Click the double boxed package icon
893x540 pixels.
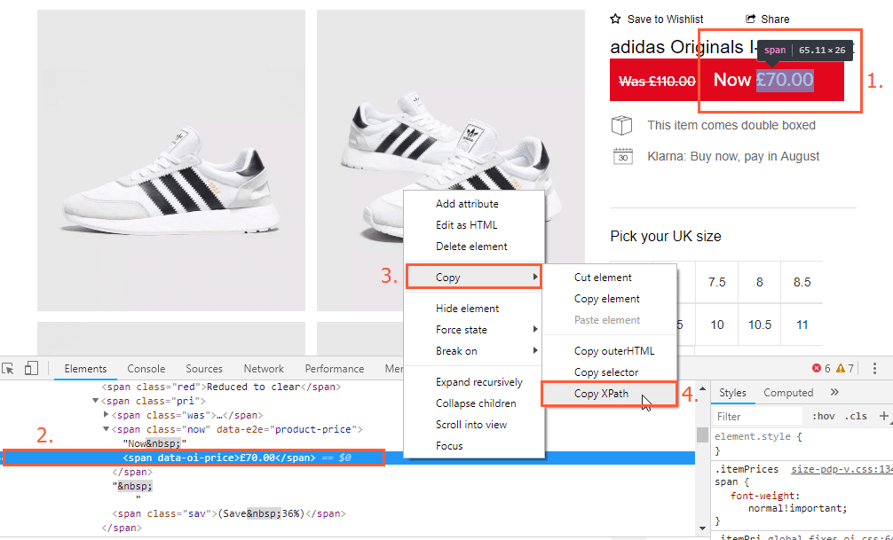pyautogui.click(x=622, y=125)
